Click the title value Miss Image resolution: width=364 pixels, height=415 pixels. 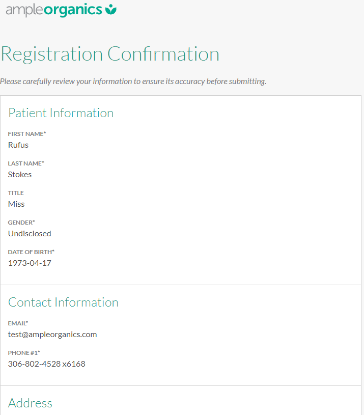pos(16,204)
